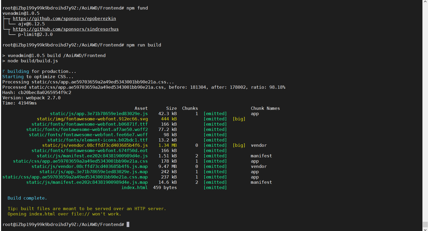Click the 'Build complete.' message
This screenshot has width=428, height=231.
[27, 198]
